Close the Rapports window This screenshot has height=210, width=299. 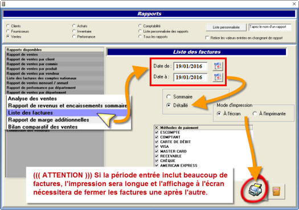click(294, 3)
